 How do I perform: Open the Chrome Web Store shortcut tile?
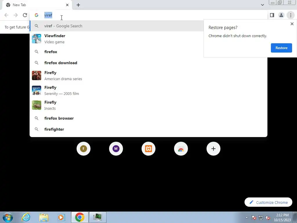point(181,149)
